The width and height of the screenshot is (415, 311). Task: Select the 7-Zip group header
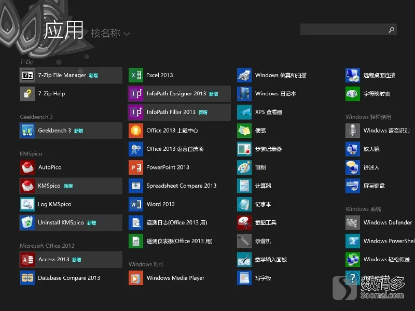tap(27, 62)
